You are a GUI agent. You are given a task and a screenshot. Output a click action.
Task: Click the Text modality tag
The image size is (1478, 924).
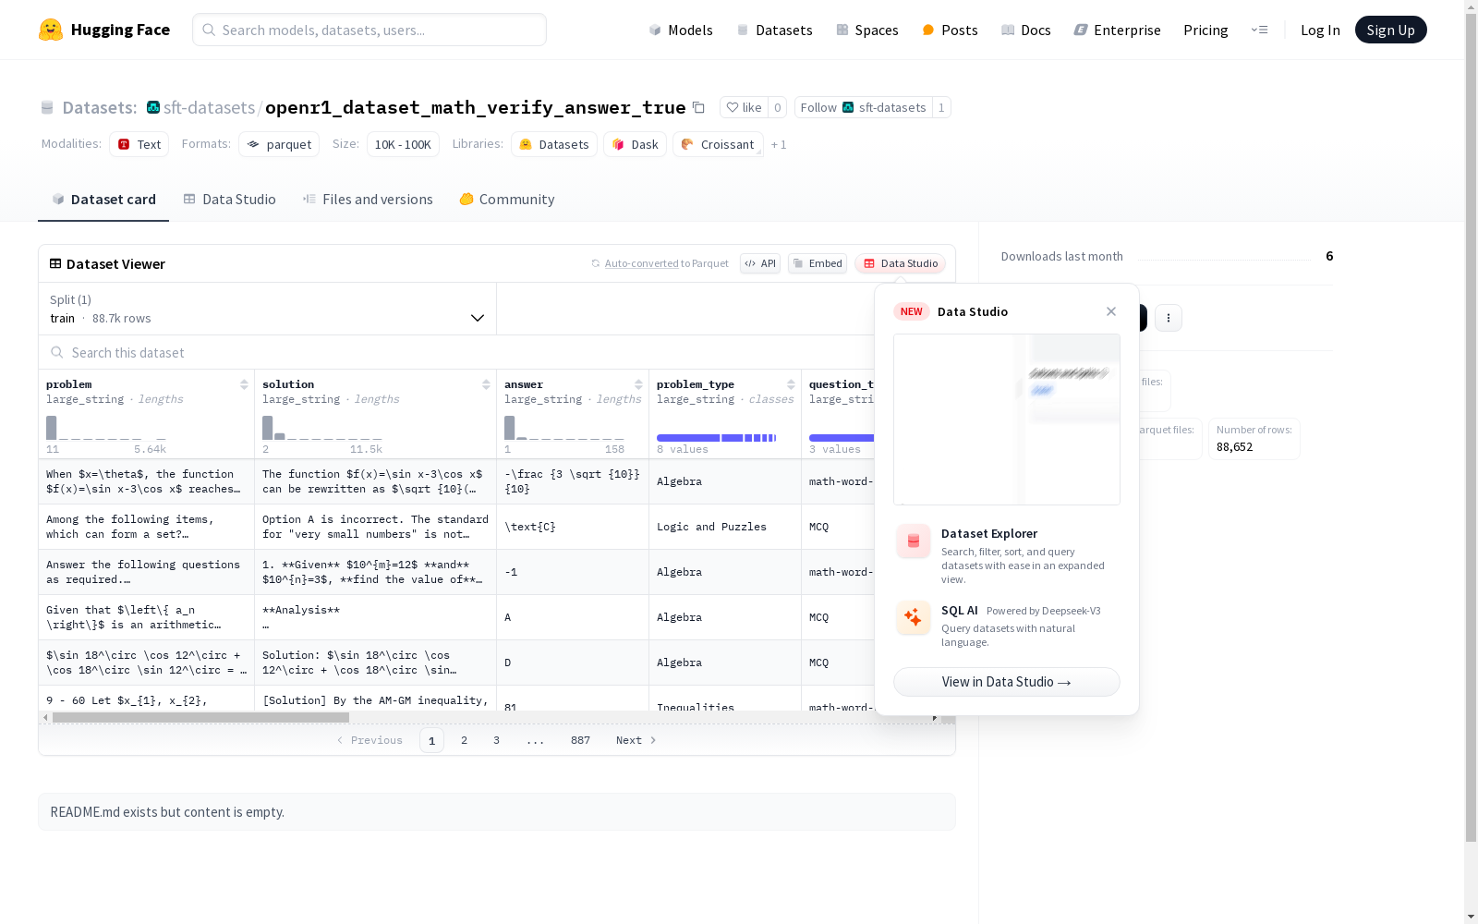tap(139, 144)
